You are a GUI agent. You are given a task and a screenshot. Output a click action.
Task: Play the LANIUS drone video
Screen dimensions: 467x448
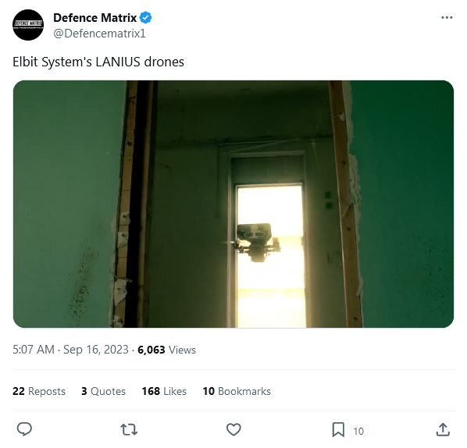coord(233,204)
